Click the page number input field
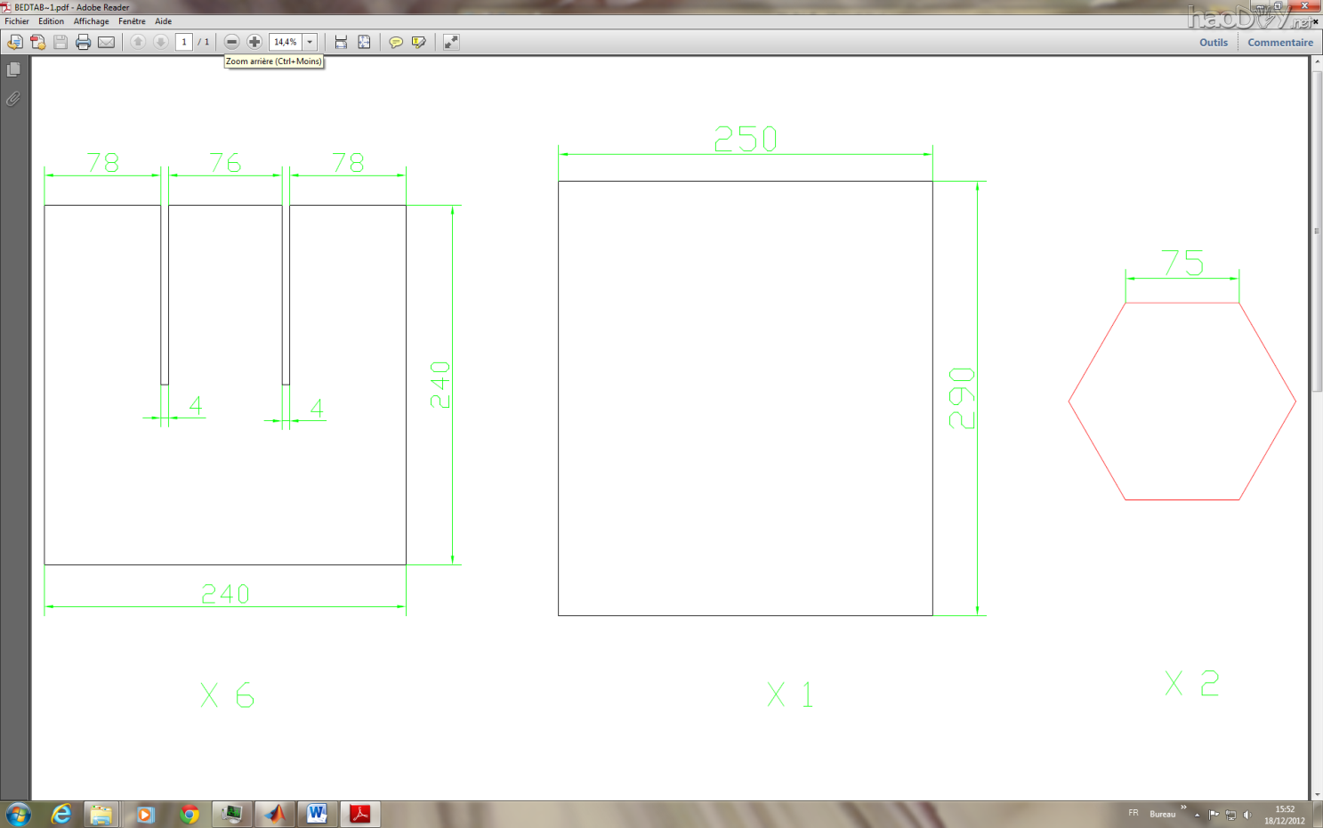Image resolution: width=1323 pixels, height=828 pixels. point(184,42)
